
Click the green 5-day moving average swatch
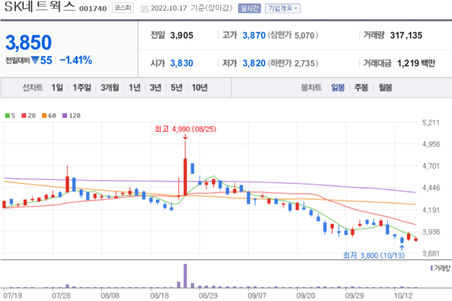click(x=8, y=116)
